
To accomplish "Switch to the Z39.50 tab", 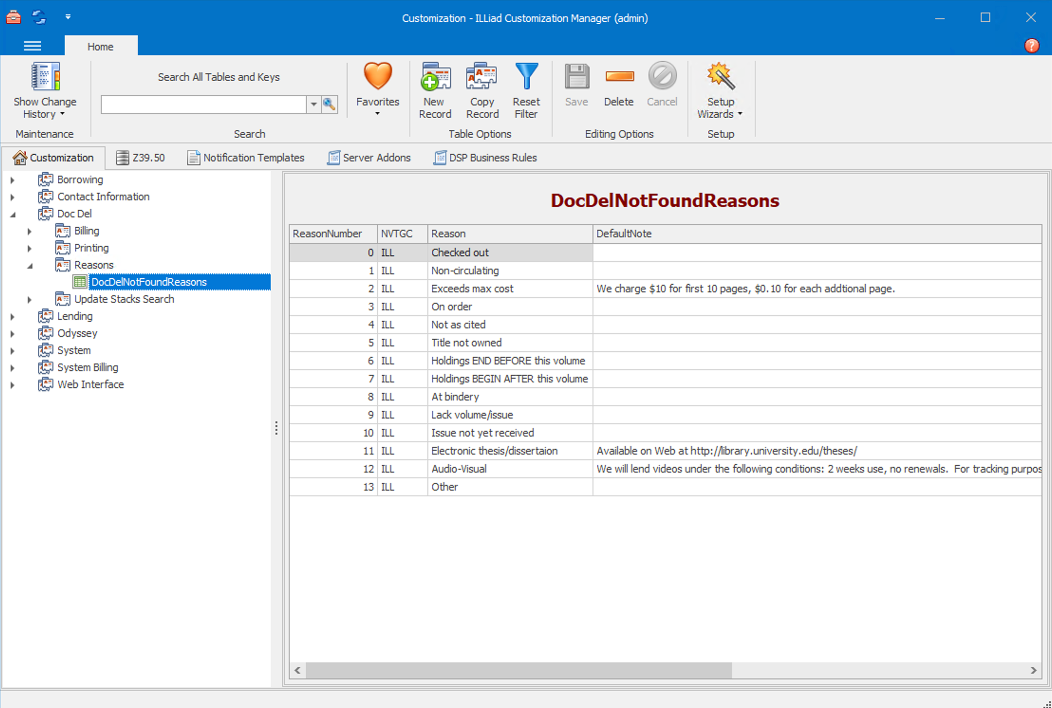I will pyautogui.click(x=141, y=157).
